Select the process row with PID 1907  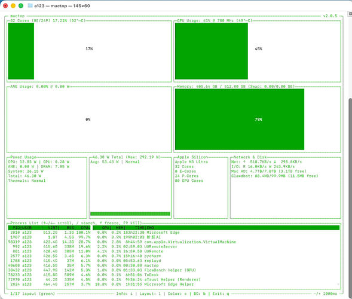click(x=174, y=237)
